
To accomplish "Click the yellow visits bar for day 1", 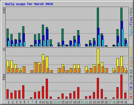I will tap(8, 64).
